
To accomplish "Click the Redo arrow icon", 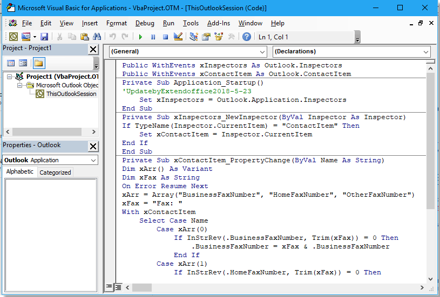I will click(125, 37).
